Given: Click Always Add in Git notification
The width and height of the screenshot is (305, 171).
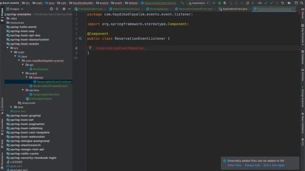Looking at the screenshot, I should point(252,165).
